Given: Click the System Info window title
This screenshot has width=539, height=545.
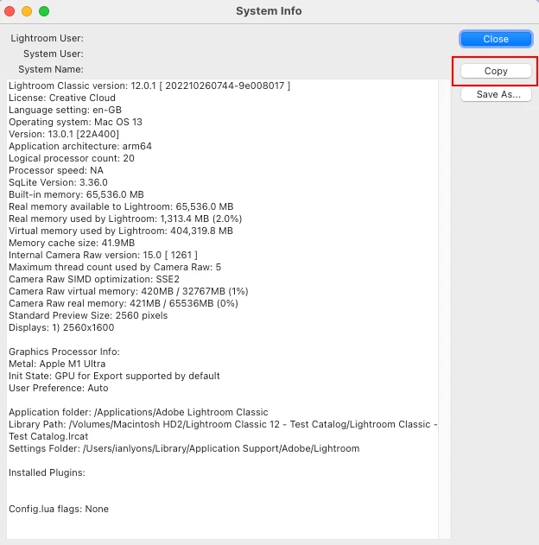Looking at the screenshot, I should tap(269, 11).
